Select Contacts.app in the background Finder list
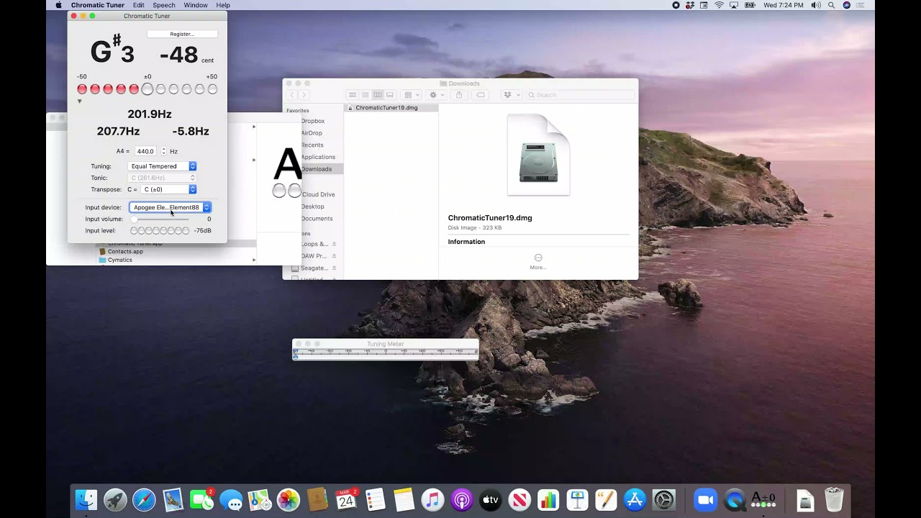 click(125, 252)
